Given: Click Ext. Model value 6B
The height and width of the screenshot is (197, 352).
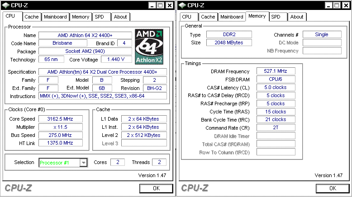Looking at the screenshot, I should (x=102, y=88).
